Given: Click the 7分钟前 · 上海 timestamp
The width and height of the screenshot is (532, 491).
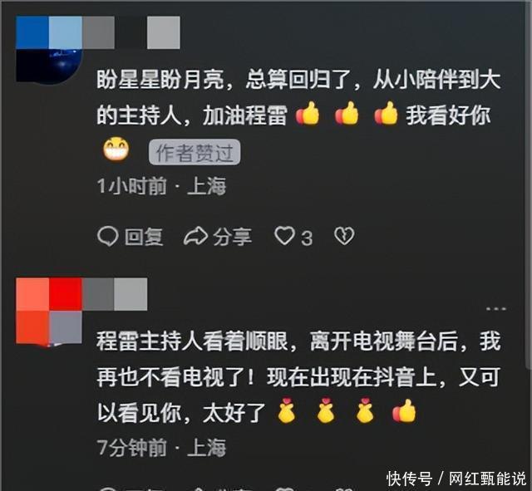Looking at the screenshot, I should coord(161,447).
